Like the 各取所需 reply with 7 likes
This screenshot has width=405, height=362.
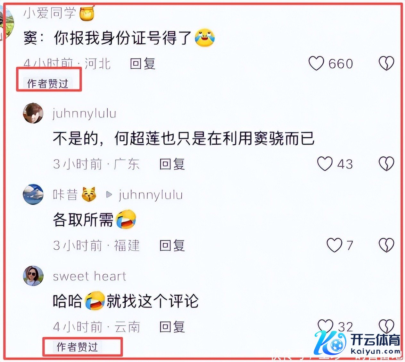(x=334, y=245)
